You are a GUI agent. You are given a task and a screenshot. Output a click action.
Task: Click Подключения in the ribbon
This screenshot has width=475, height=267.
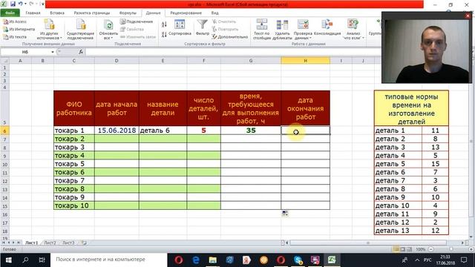click(137, 22)
